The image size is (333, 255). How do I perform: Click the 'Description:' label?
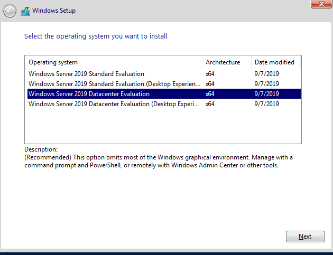[x=41, y=150]
